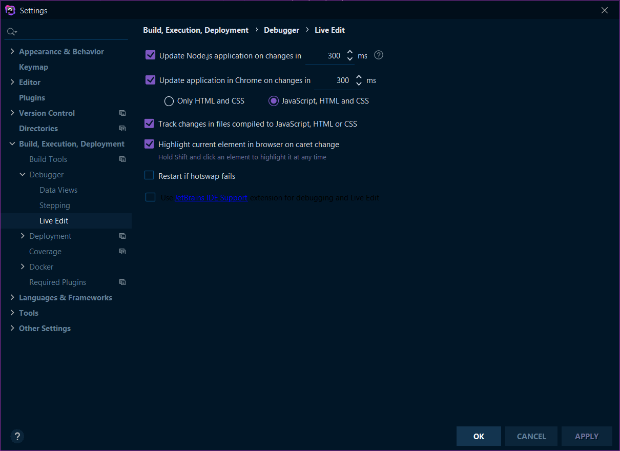Click the PhpStorm logo in title bar
This screenshot has width=620, height=451.
(10, 10)
